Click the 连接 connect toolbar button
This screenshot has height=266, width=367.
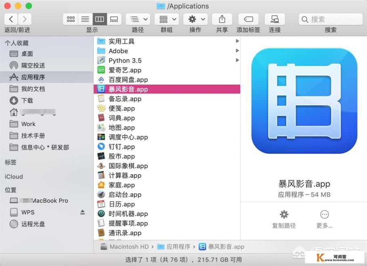point(275,19)
